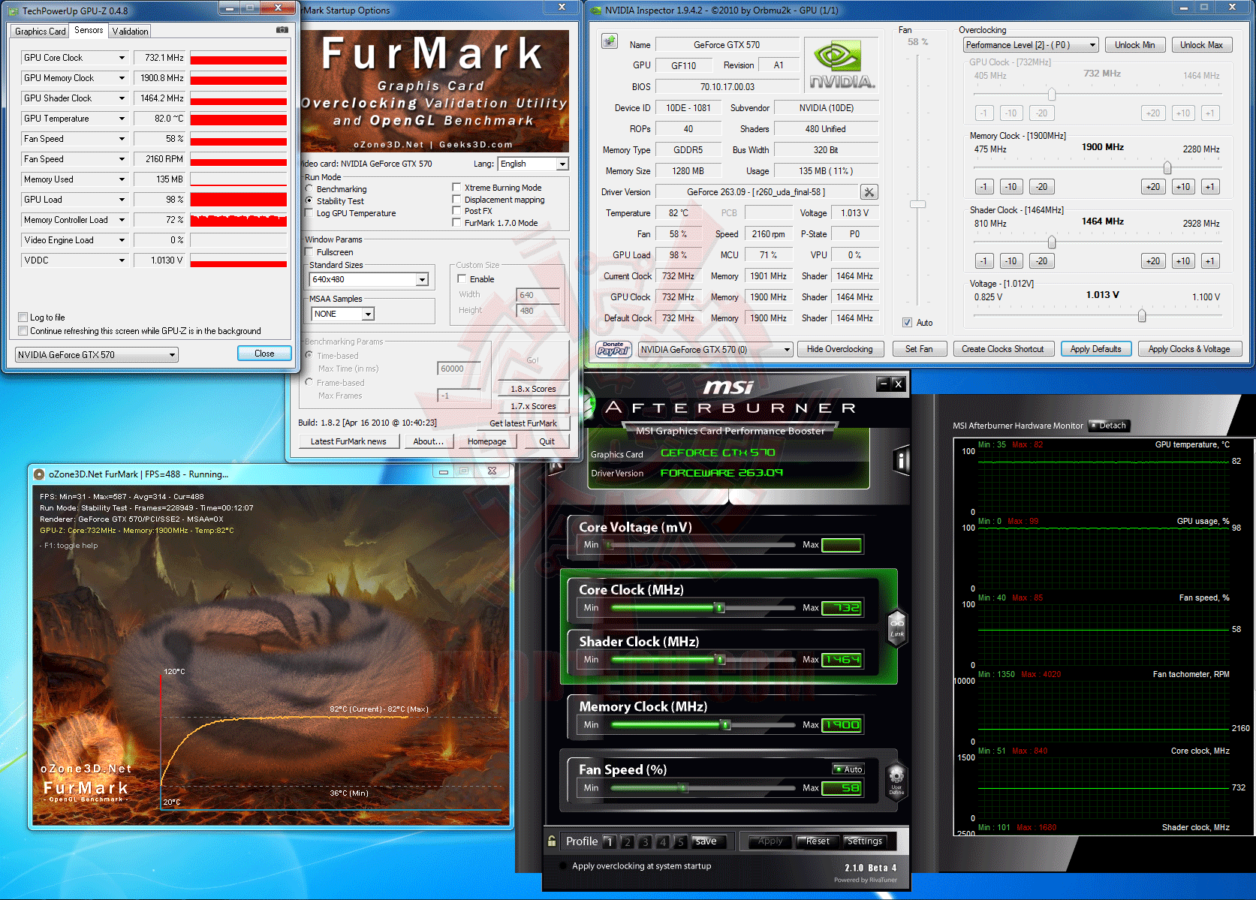Open Afterburner Settings
Screen dimensions: 1256x900
tap(865, 841)
